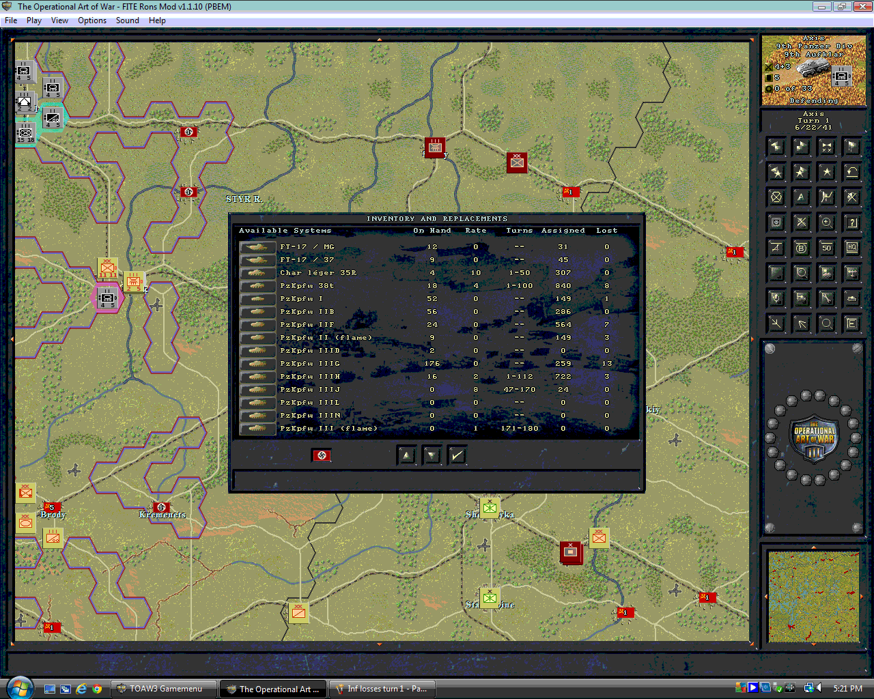Click the boxed E icon at toolbar bottom
This screenshot has width=874, height=699.
(x=851, y=323)
